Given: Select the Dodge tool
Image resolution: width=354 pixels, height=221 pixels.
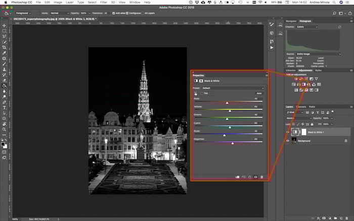Looking at the screenshot, I should (x=4, y=97).
